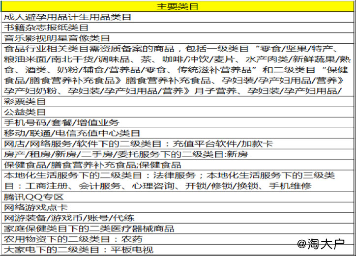Select the row 成人避孕用品计生用品类目
356x256 pixels.
(x=178, y=17)
